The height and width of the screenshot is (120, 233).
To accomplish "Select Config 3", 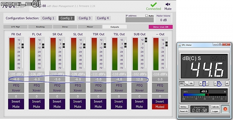I will (x=84, y=18).
